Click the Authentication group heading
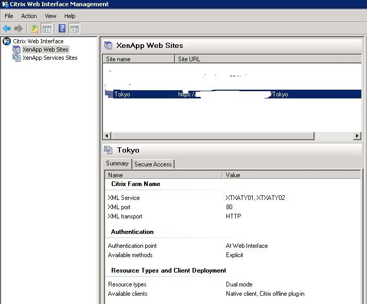This screenshot has height=304, width=367. pos(132,232)
